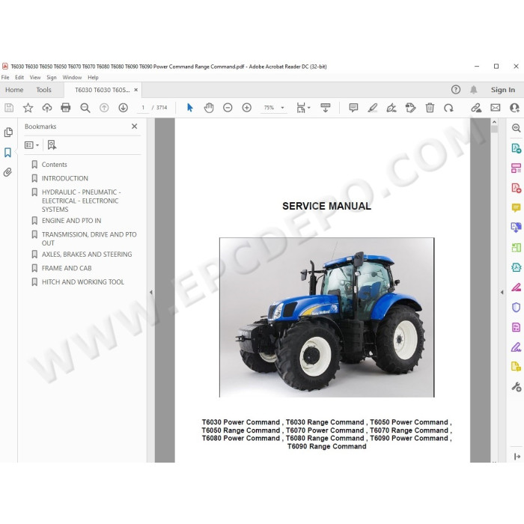Open FRAME AND CAB bookmark

pyautogui.click(x=67, y=268)
